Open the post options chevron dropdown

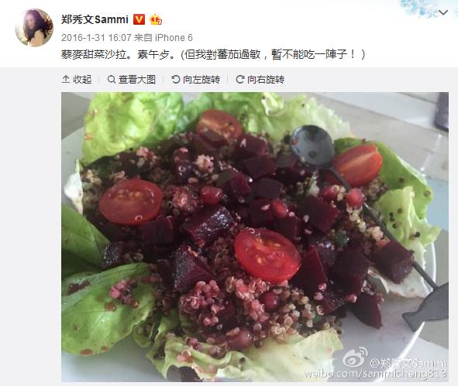point(443,12)
